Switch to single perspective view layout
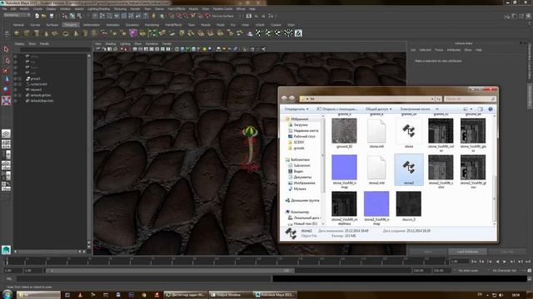The width and height of the screenshot is (533, 299). point(6,134)
